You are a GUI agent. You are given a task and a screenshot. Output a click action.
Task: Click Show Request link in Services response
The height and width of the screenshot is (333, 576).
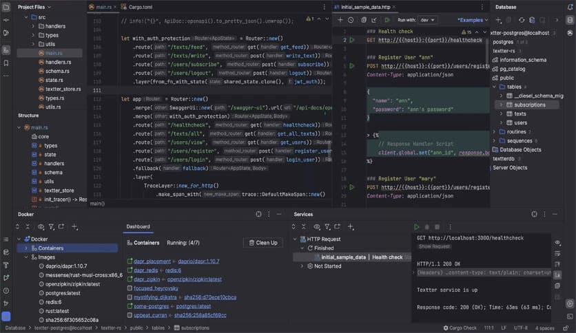[434, 246]
